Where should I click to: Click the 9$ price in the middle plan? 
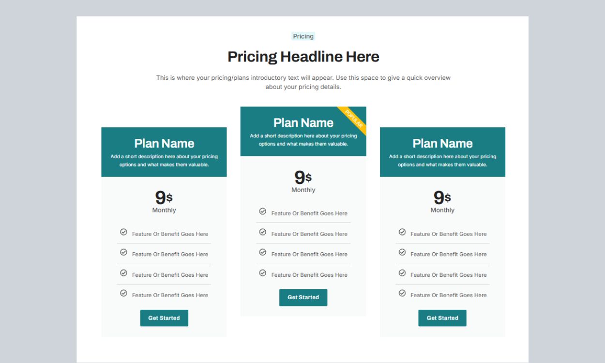pos(303,177)
